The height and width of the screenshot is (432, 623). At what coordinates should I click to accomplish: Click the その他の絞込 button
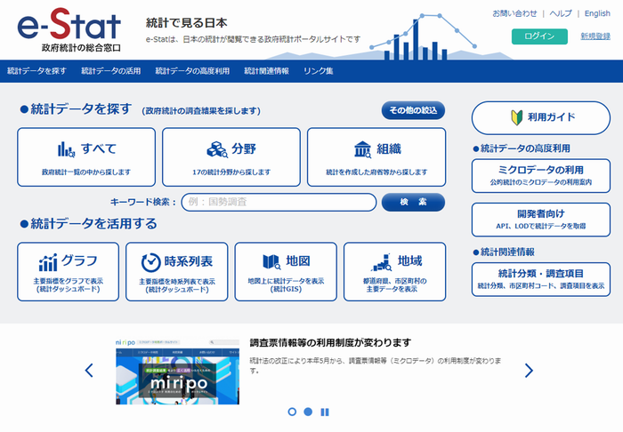point(413,110)
